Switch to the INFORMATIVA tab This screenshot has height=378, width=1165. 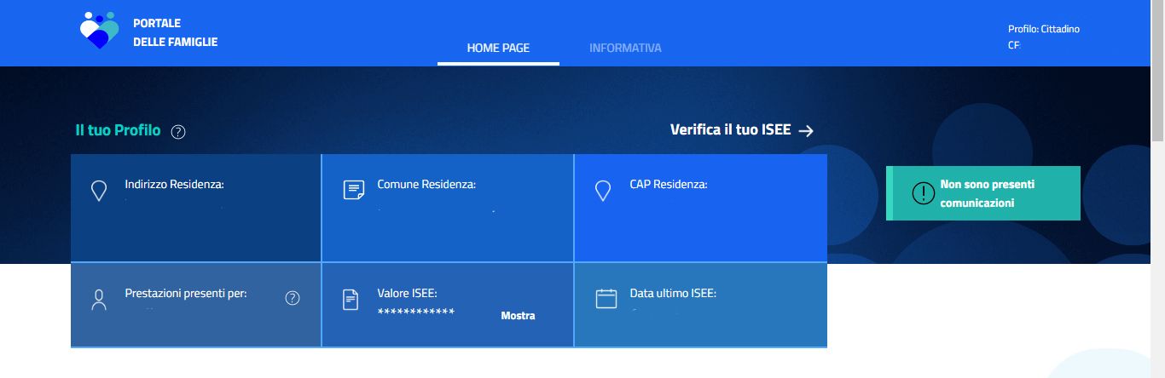[x=625, y=48]
